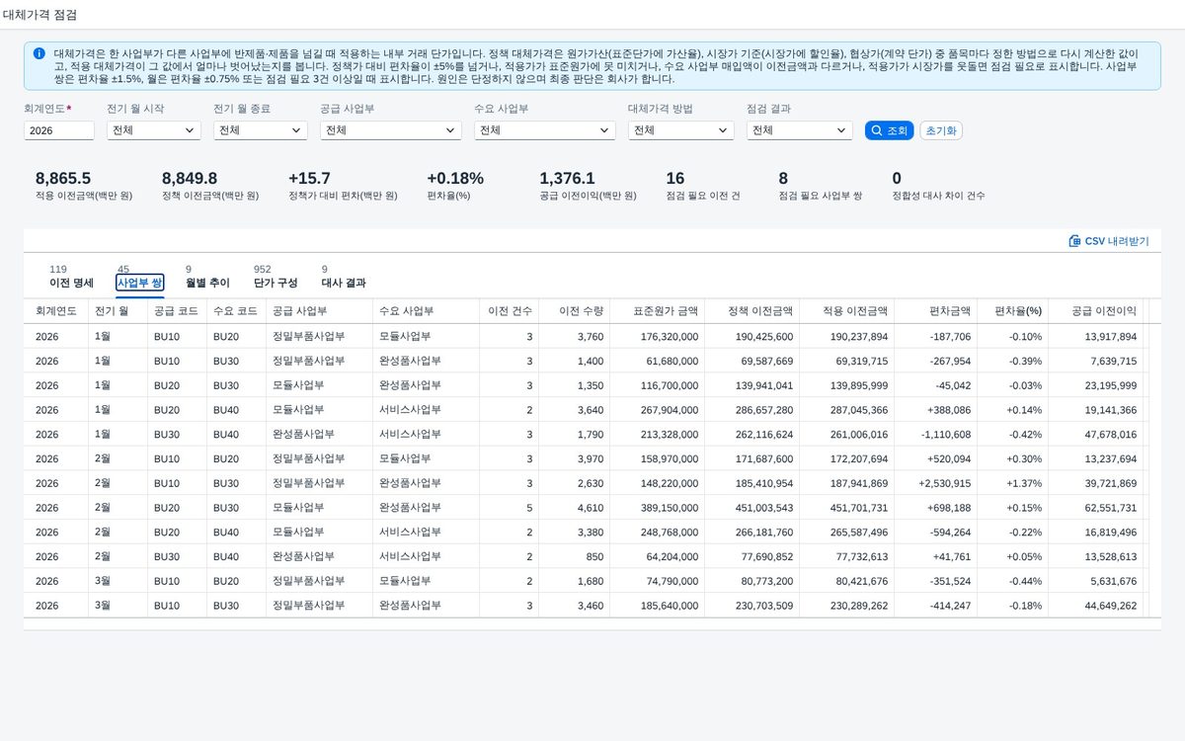Expand the 수요 사업부 filter dropdown
This screenshot has width=1185, height=741.
tap(545, 130)
